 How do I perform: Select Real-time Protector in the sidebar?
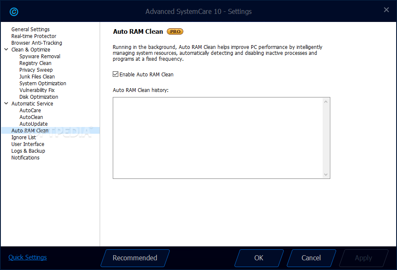(x=34, y=36)
